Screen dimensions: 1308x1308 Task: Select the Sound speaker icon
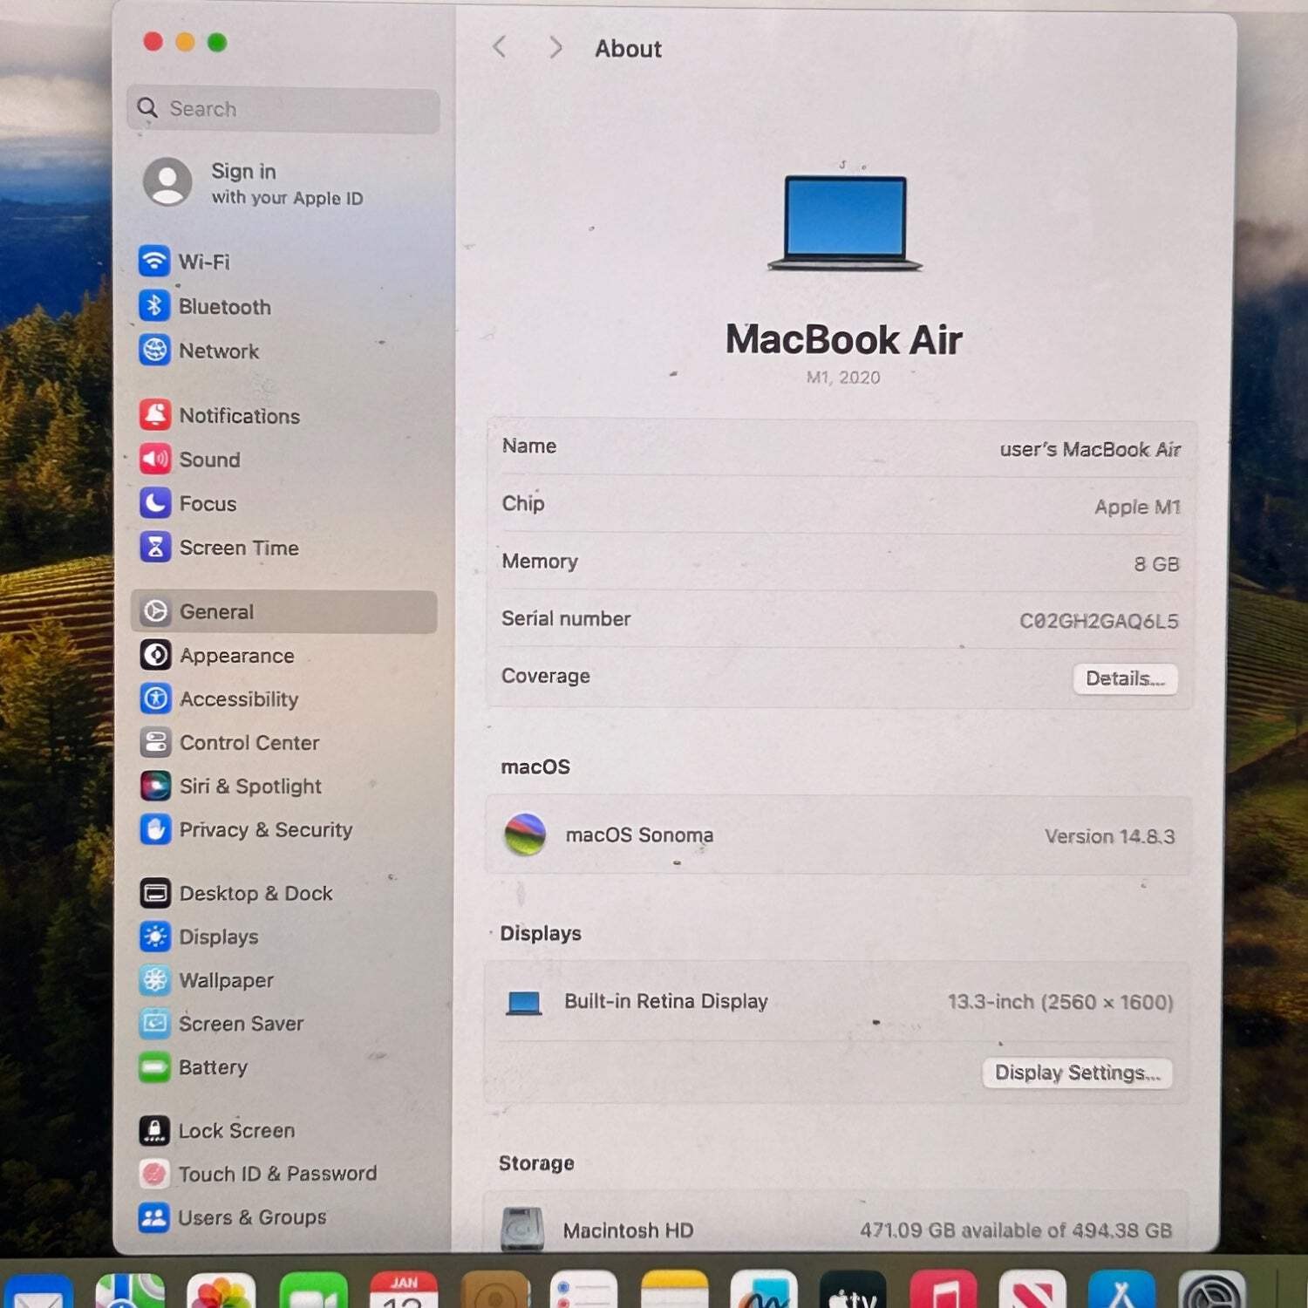pyautogui.click(x=155, y=459)
